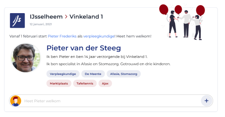
Task: Click the balloon celebration illustration
Action: click(182, 22)
